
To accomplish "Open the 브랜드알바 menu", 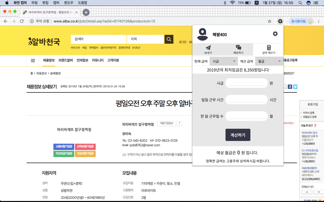I will [66, 60].
